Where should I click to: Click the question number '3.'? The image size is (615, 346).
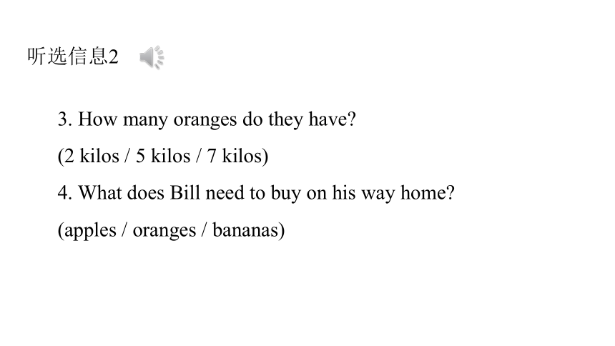point(64,119)
